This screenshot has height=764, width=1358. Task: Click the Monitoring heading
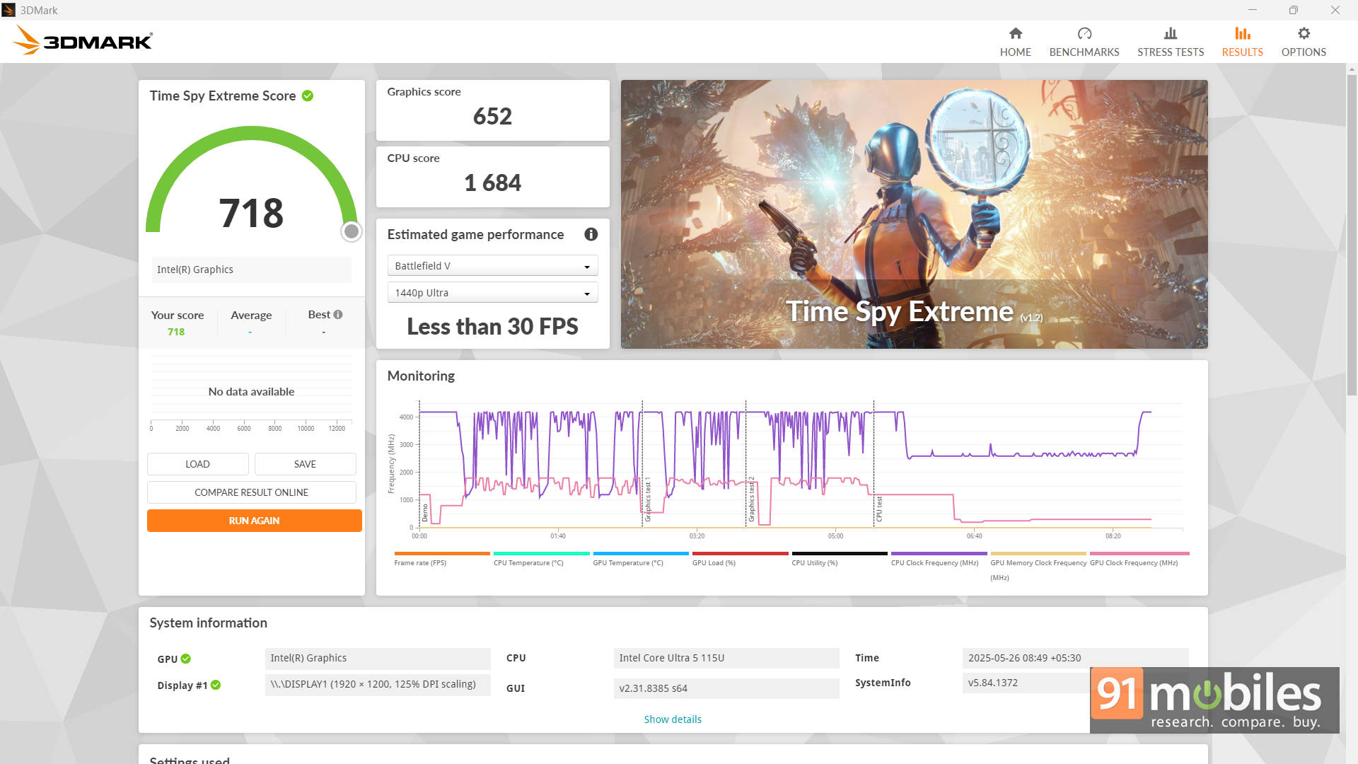421,376
